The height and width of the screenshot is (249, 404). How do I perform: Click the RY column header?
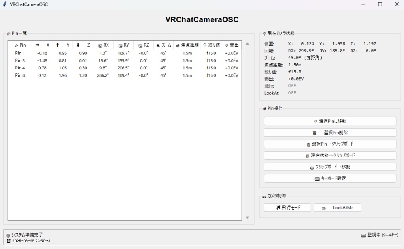[123, 45]
